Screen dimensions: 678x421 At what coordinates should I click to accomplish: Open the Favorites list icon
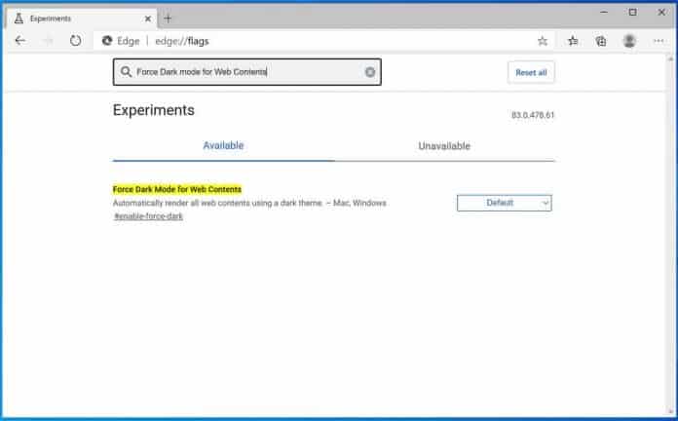(x=573, y=41)
